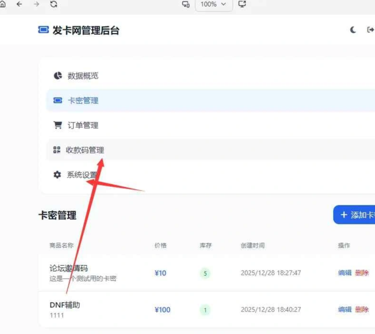
Task: Open 系统设置 menu item
Action: coord(210,175)
